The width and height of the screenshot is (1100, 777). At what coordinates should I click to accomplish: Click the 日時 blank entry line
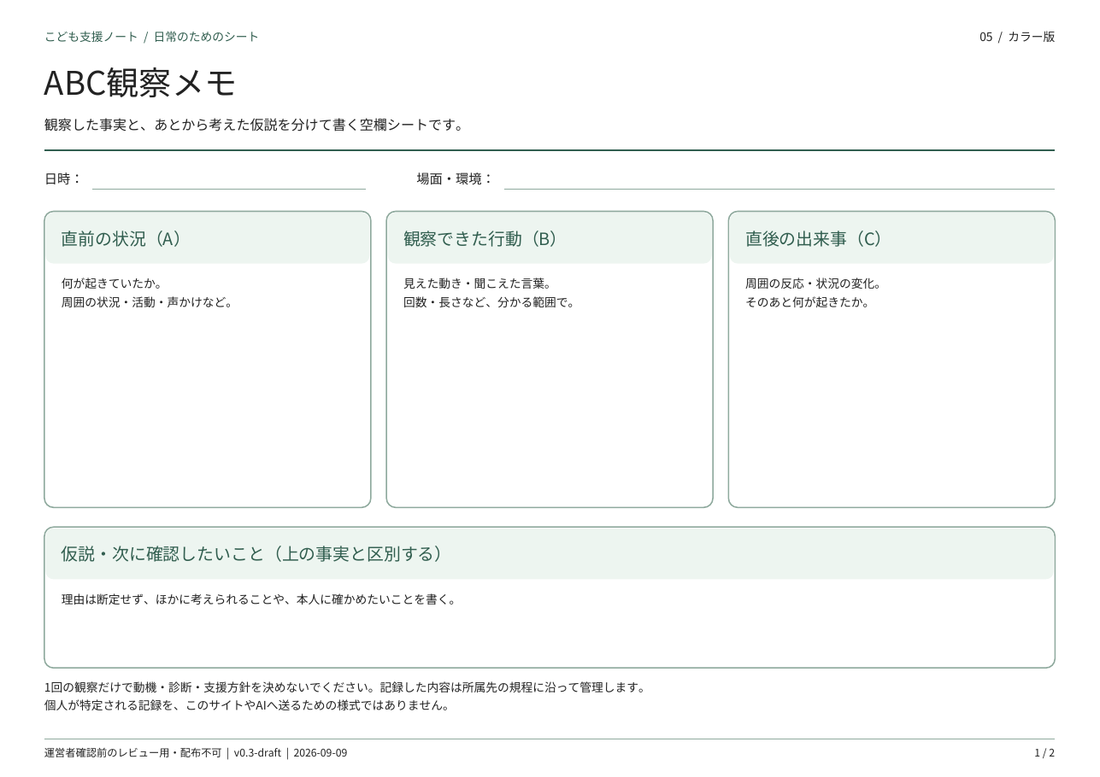click(x=229, y=179)
